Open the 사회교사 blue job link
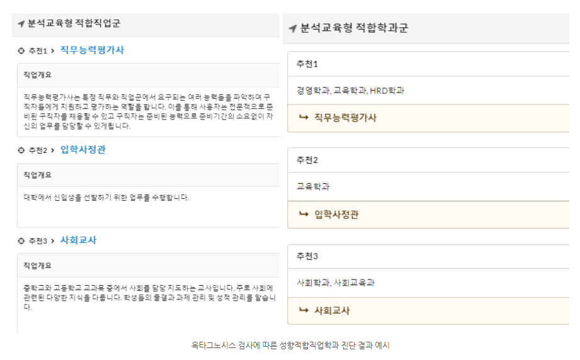 tap(78, 240)
